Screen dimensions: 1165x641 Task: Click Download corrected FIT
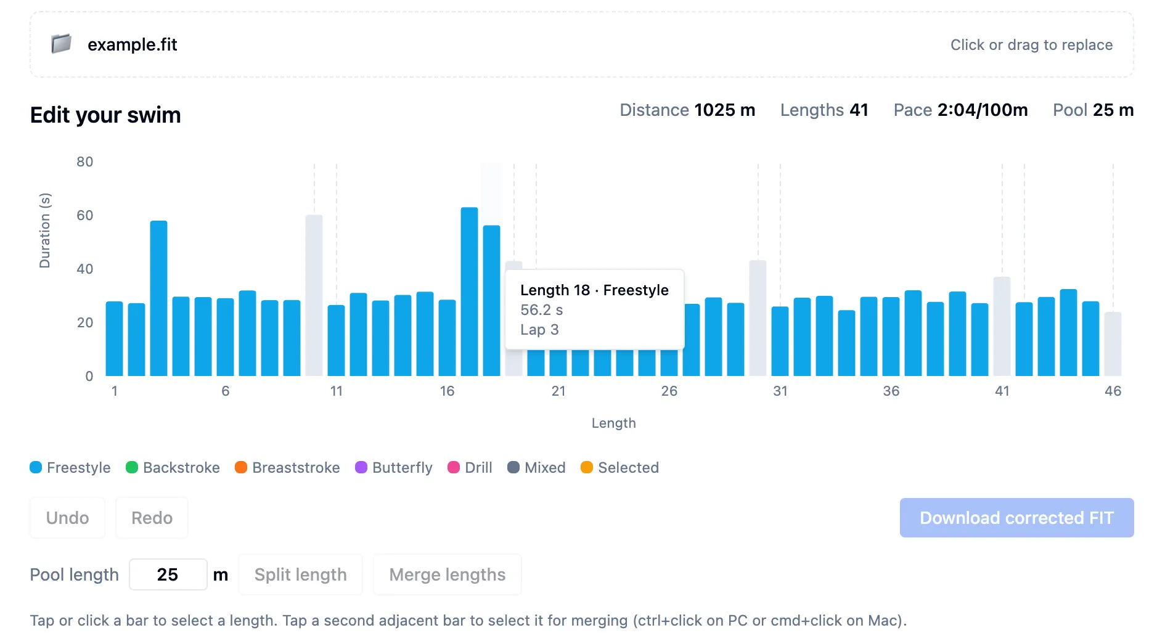pos(1016,518)
